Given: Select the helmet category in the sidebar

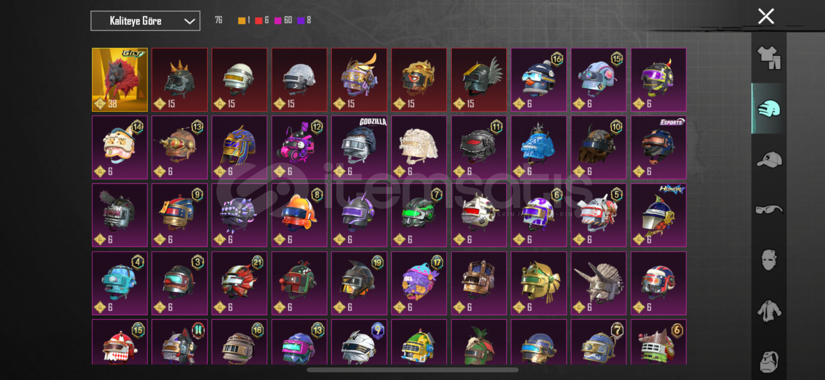Looking at the screenshot, I should [769, 108].
